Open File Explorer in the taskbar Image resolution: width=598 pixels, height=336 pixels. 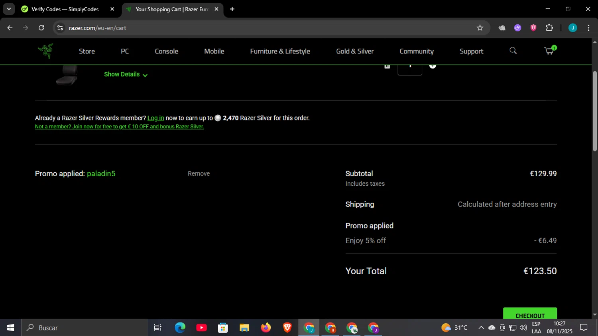[x=244, y=328]
